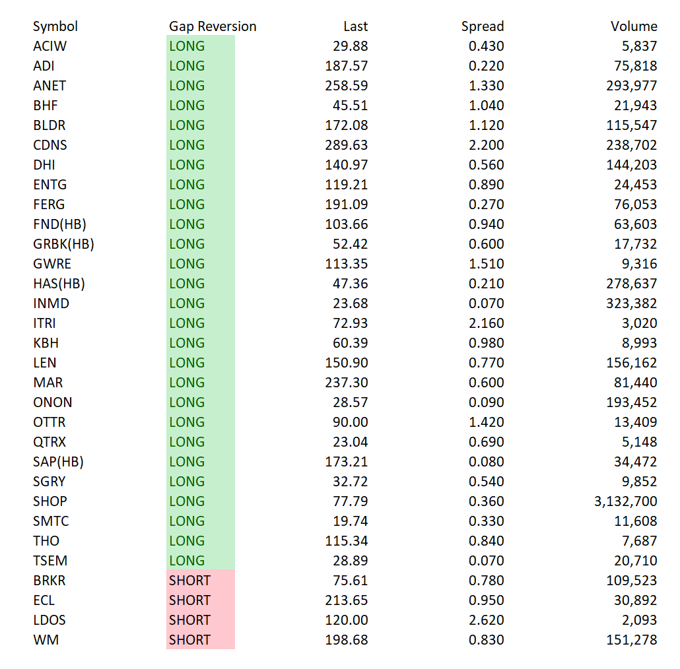
Task: Click the red SHORT cell for BRKR
Action: (200, 580)
